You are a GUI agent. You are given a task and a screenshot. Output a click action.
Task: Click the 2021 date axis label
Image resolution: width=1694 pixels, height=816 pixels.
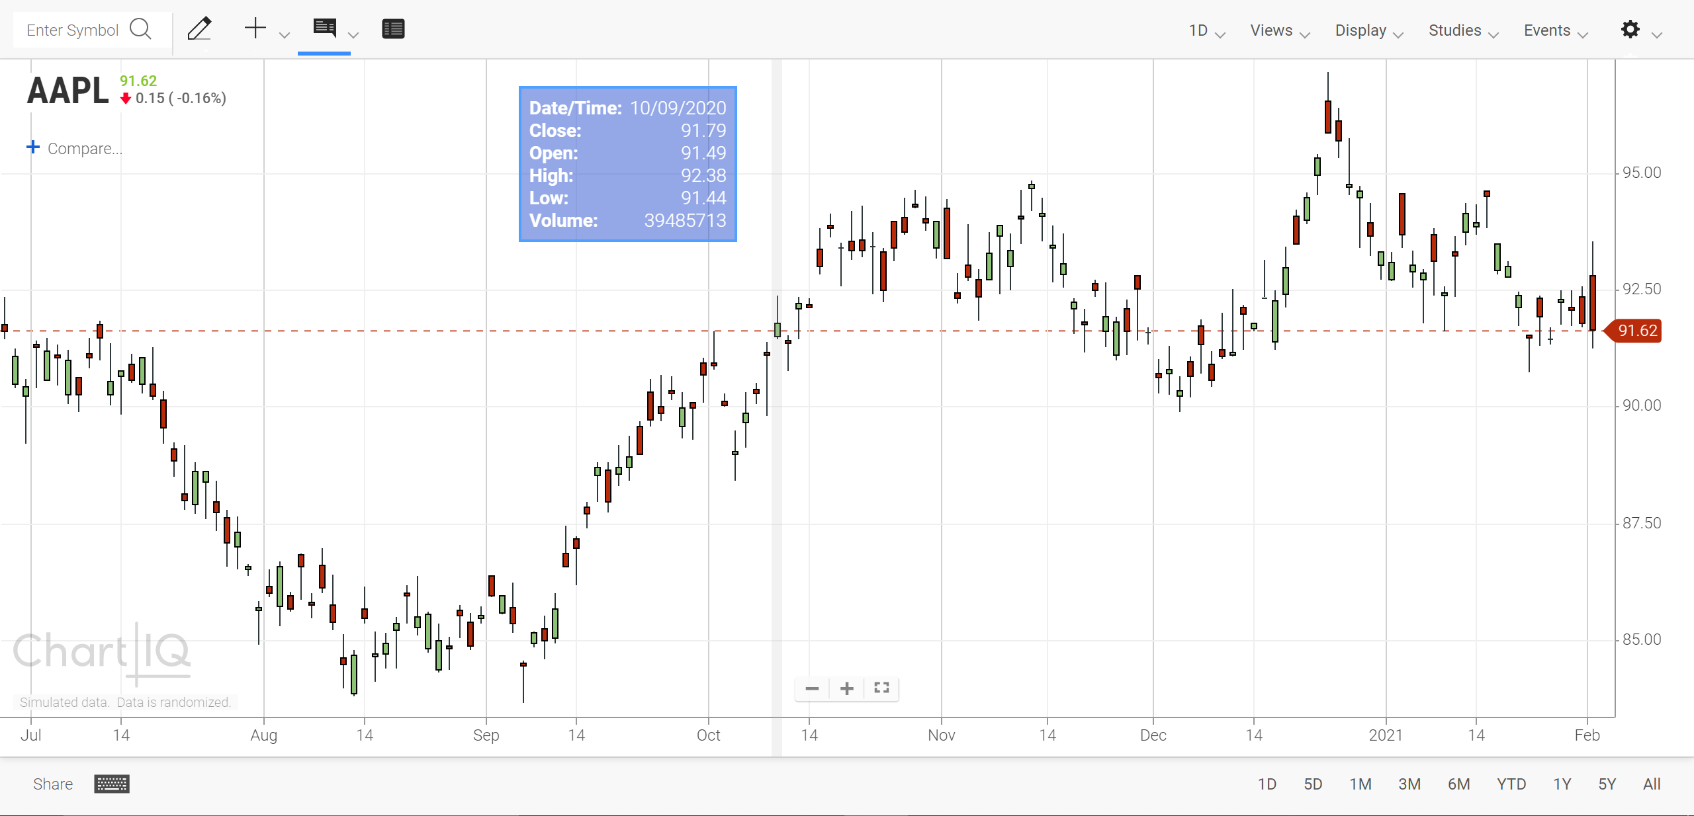coord(1386,735)
